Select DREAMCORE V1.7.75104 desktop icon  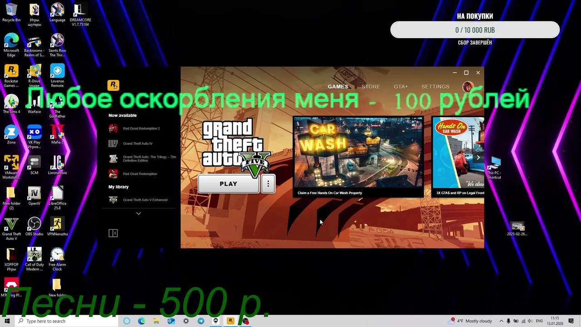[x=80, y=15]
